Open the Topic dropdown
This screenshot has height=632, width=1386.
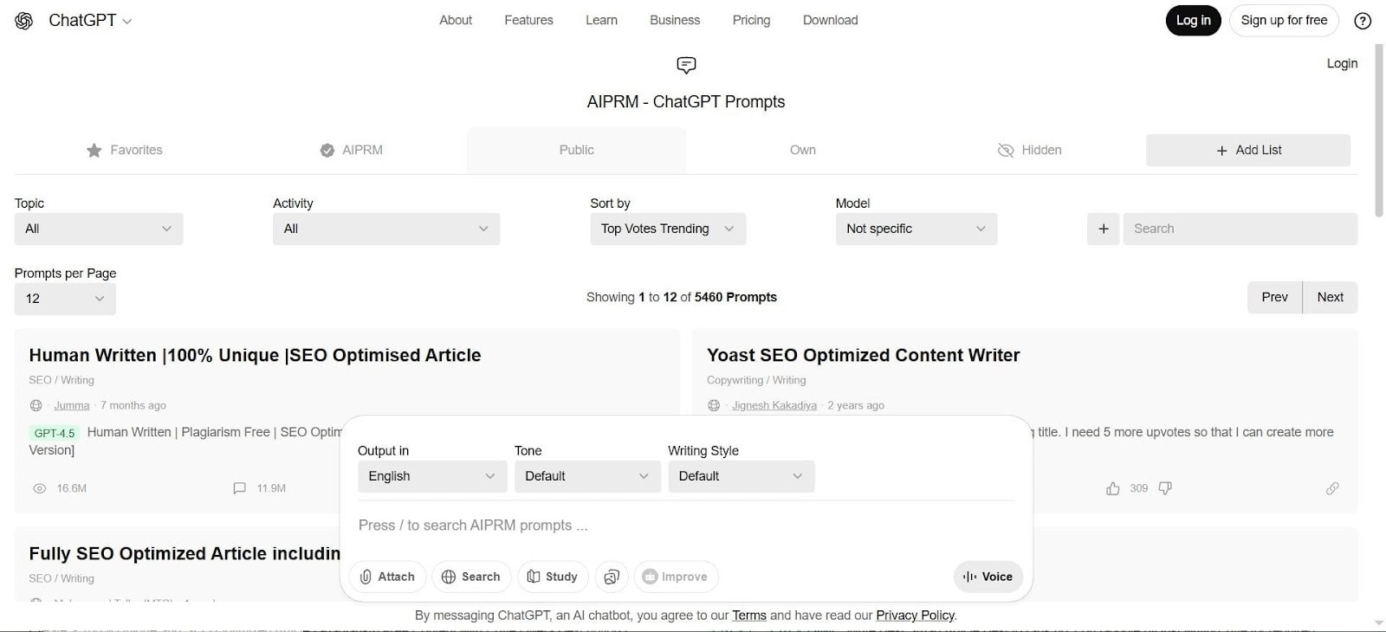[x=99, y=229]
